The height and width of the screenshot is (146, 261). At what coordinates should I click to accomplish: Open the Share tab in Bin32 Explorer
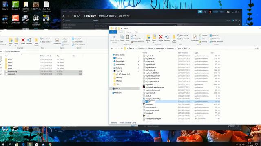click(128, 32)
